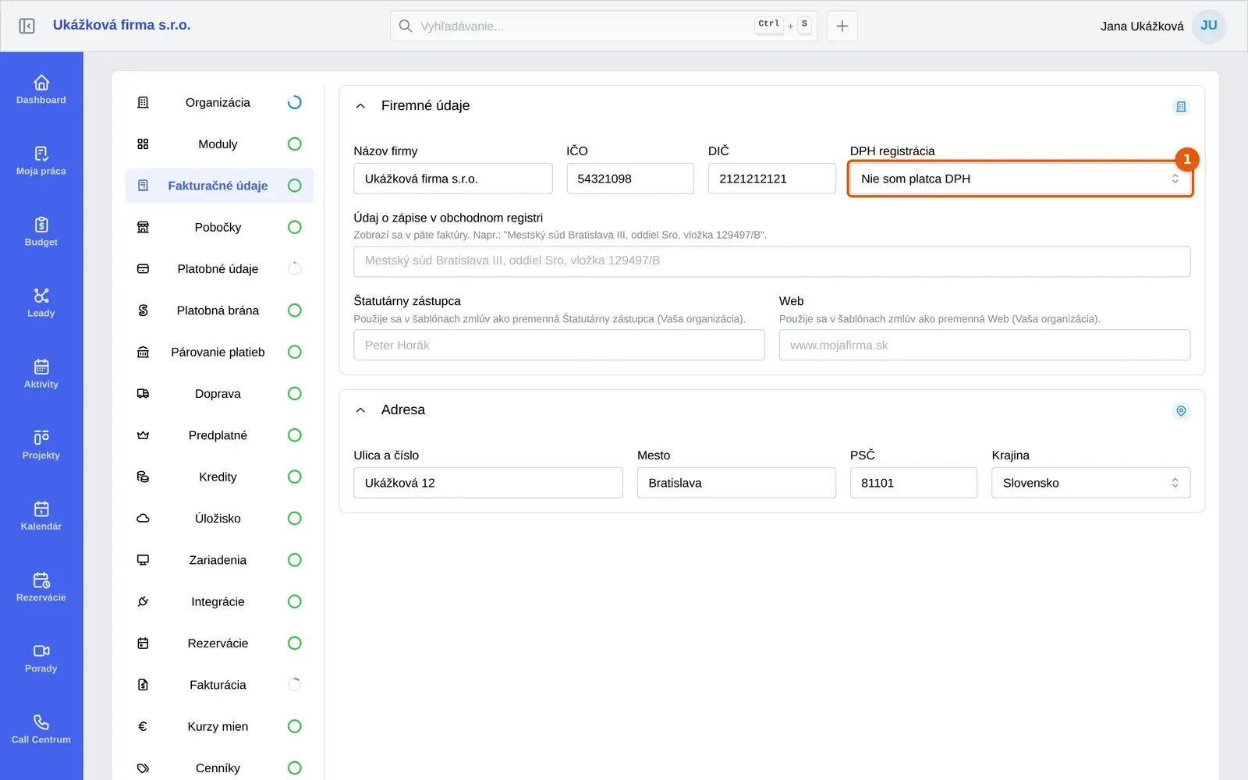Collapse the sidebar with the panel icon
1248x780 pixels.
(x=27, y=26)
